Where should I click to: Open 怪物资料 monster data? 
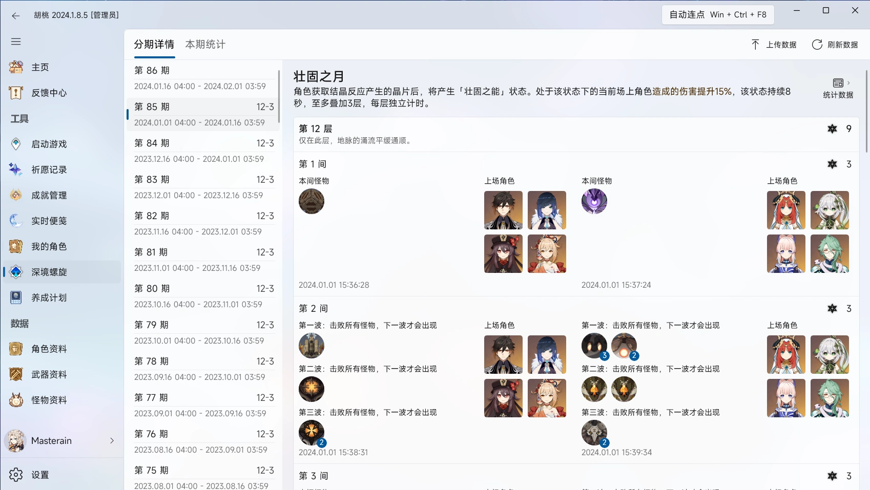tap(61, 400)
